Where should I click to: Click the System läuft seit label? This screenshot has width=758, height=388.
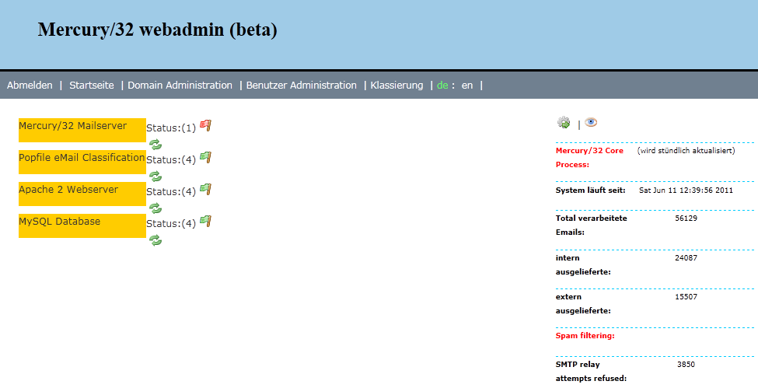(x=591, y=191)
